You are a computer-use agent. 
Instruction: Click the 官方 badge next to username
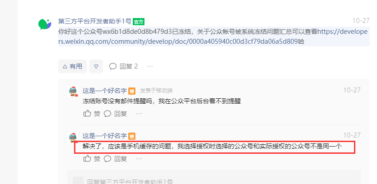pos(139,22)
